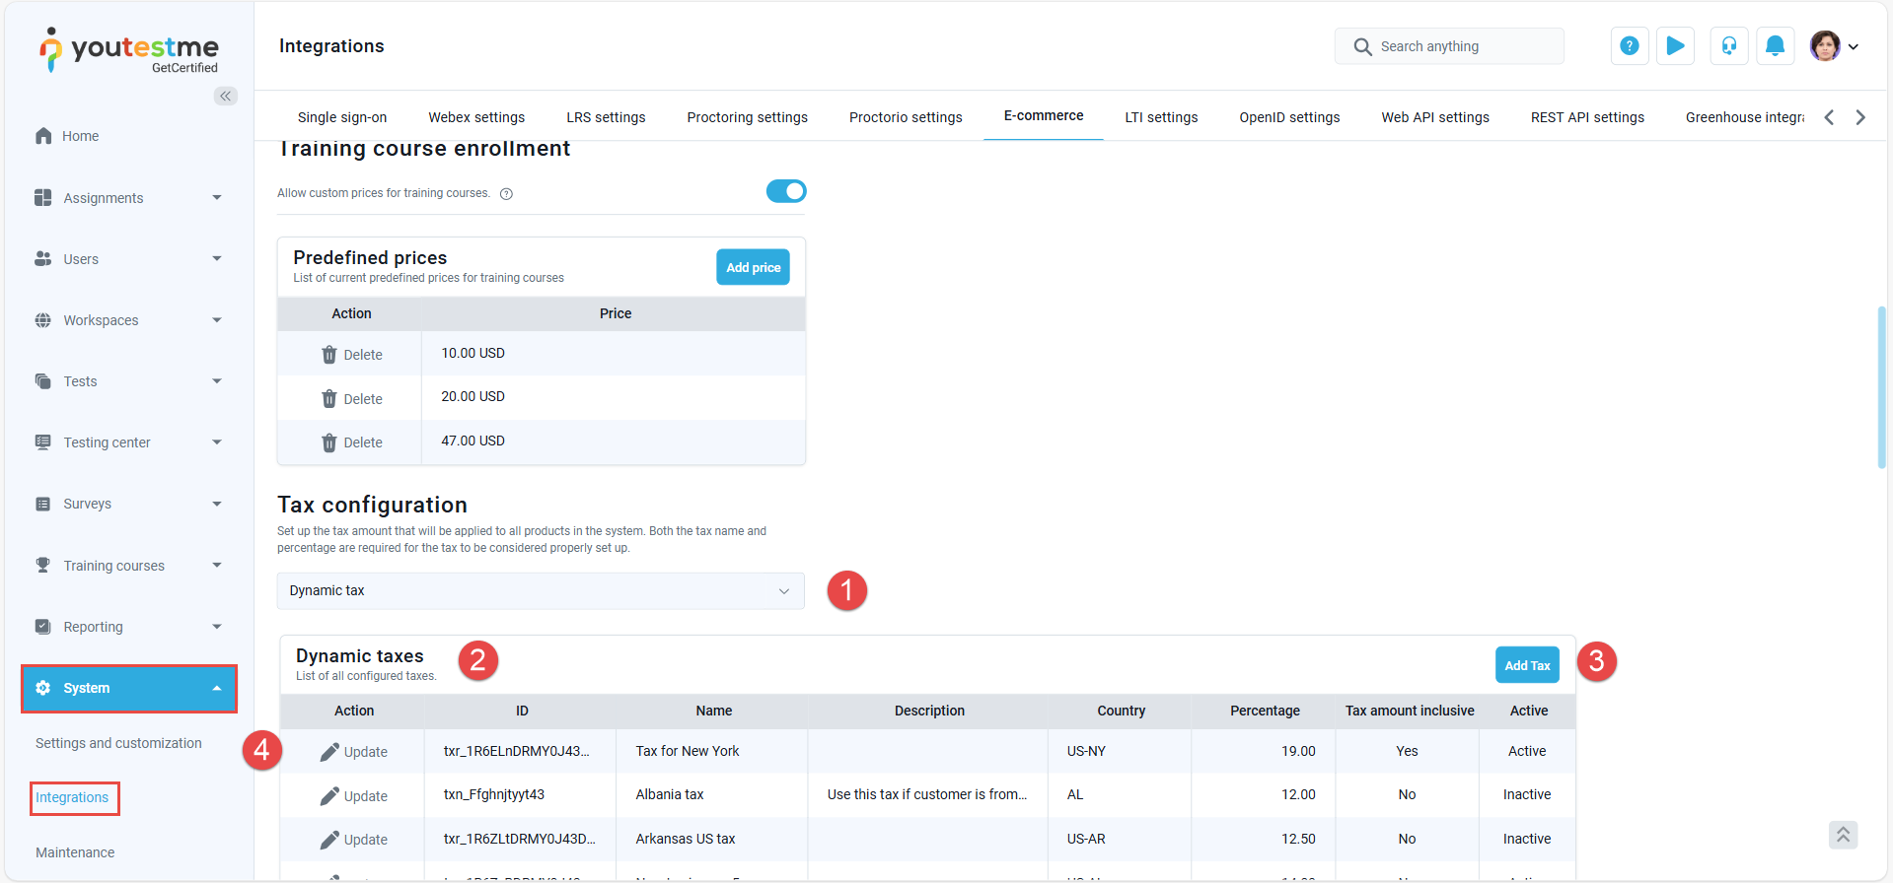Click the info icon beside custom prices
This screenshot has width=1893, height=883.
[x=506, y=194]
